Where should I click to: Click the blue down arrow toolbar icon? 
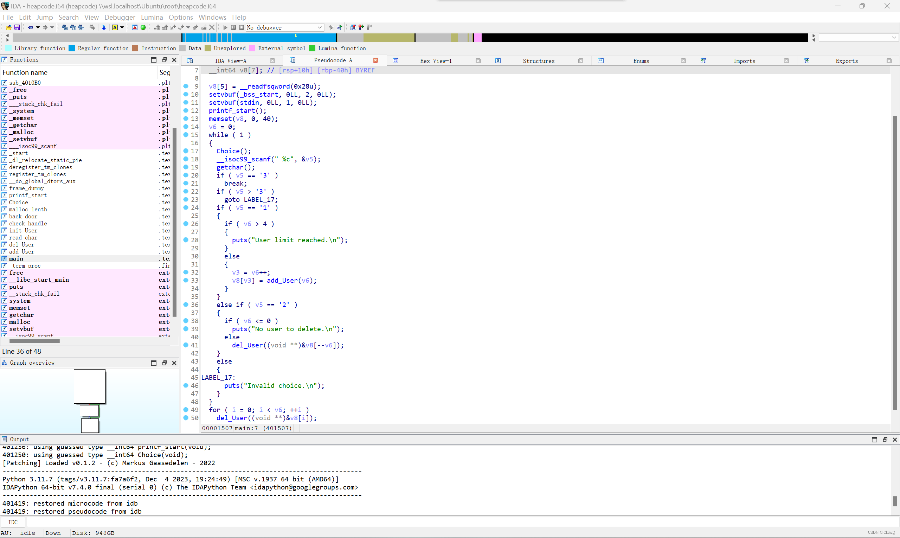click(104, 27)
